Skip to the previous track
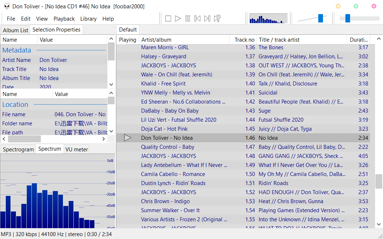 pyautogui.click(x=197, y=18)
